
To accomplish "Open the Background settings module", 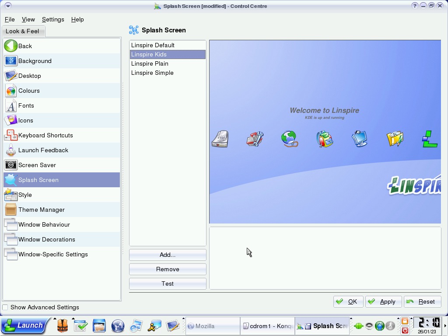I will point(35,61).
